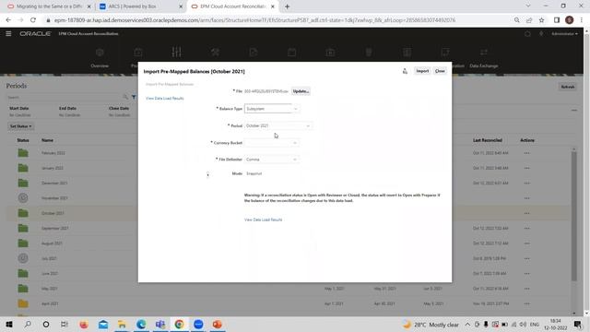Screen dimensions: 590x332
Task: Select the August 2021 period name
Action: [x=52, y=243]
